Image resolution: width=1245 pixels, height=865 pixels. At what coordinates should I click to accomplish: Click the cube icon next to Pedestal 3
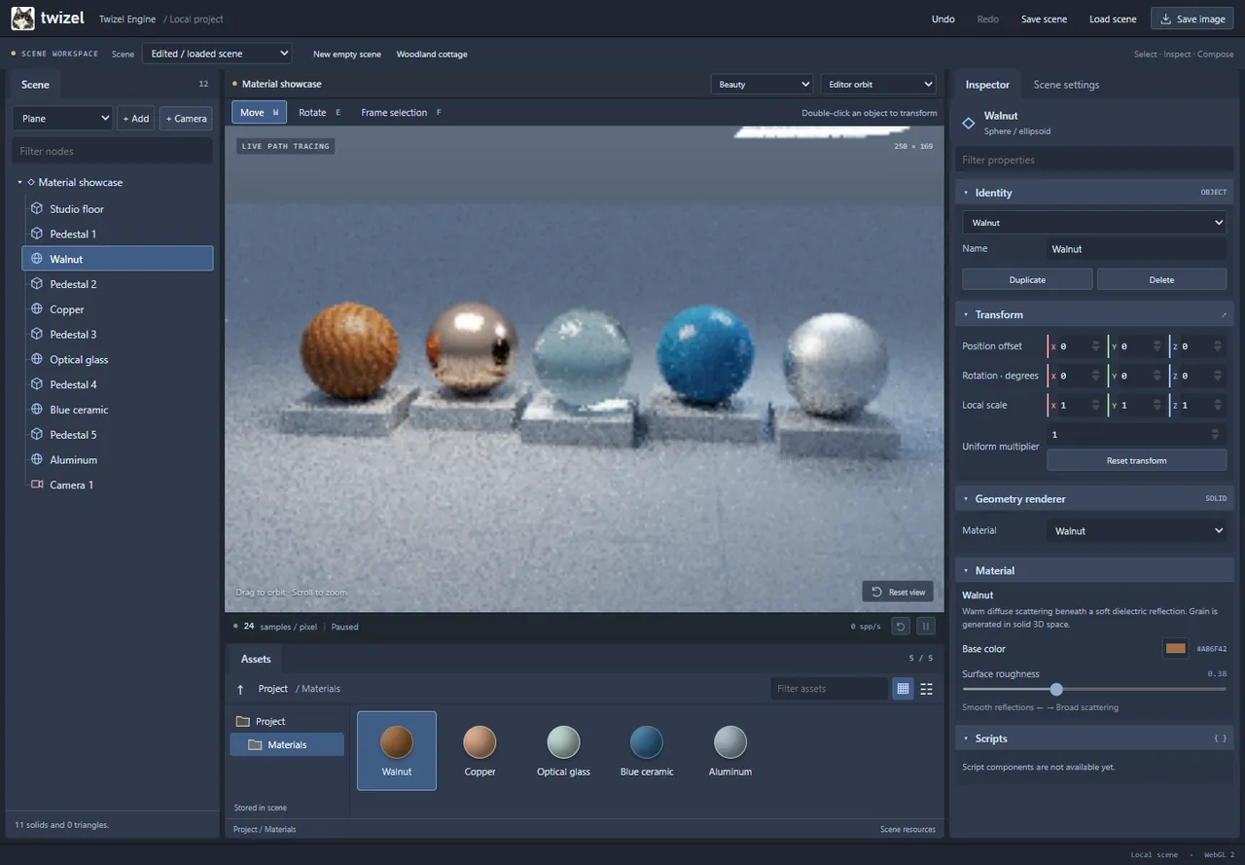[x=37, y=334]
